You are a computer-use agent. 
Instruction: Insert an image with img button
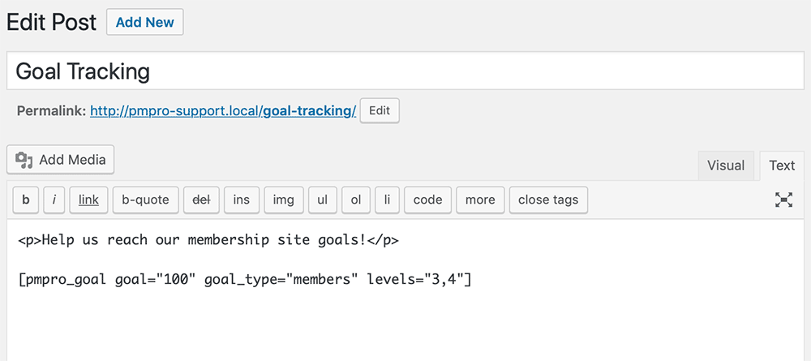283,200
